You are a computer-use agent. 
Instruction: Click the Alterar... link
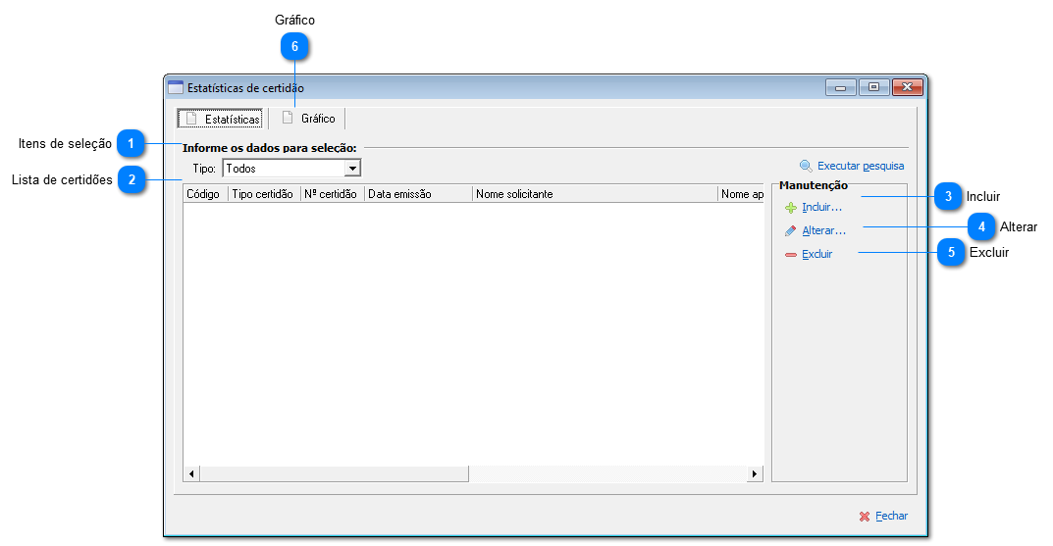[824, 230]
